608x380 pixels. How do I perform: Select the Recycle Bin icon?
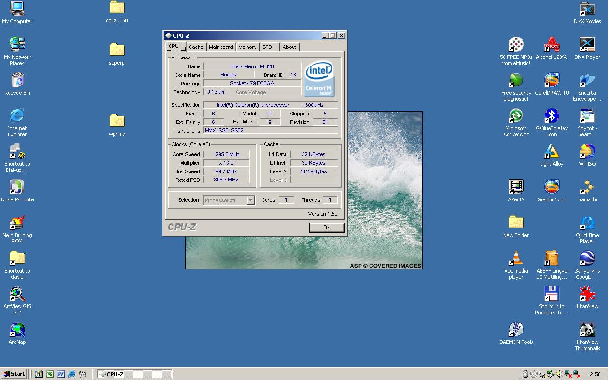[x=17, y=84]
